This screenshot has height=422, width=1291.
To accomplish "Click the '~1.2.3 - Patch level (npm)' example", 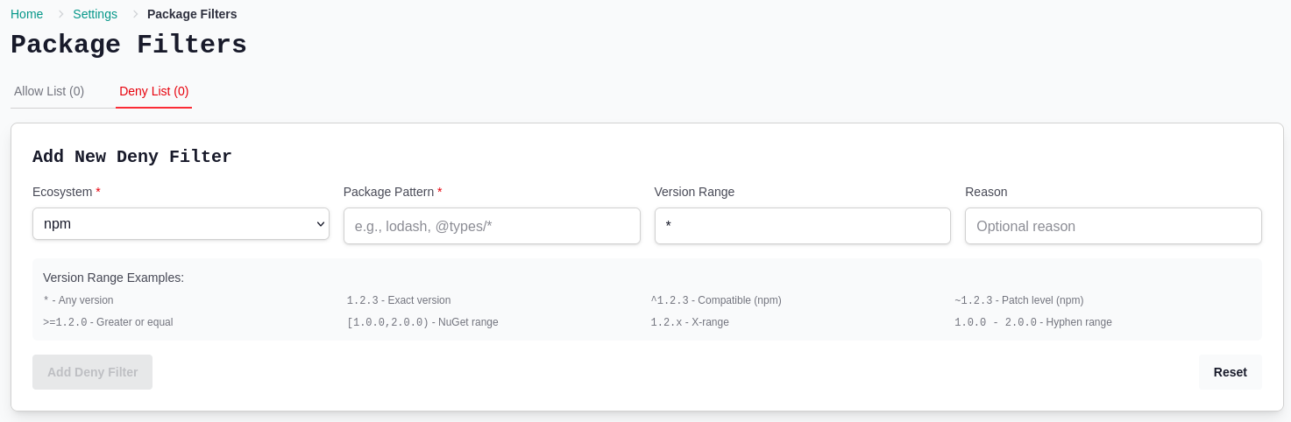I will click(x=1018, y=300).
